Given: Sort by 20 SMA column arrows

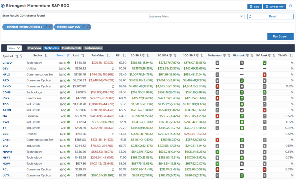Looking at the screenshot, I should [x=148, y=56].
